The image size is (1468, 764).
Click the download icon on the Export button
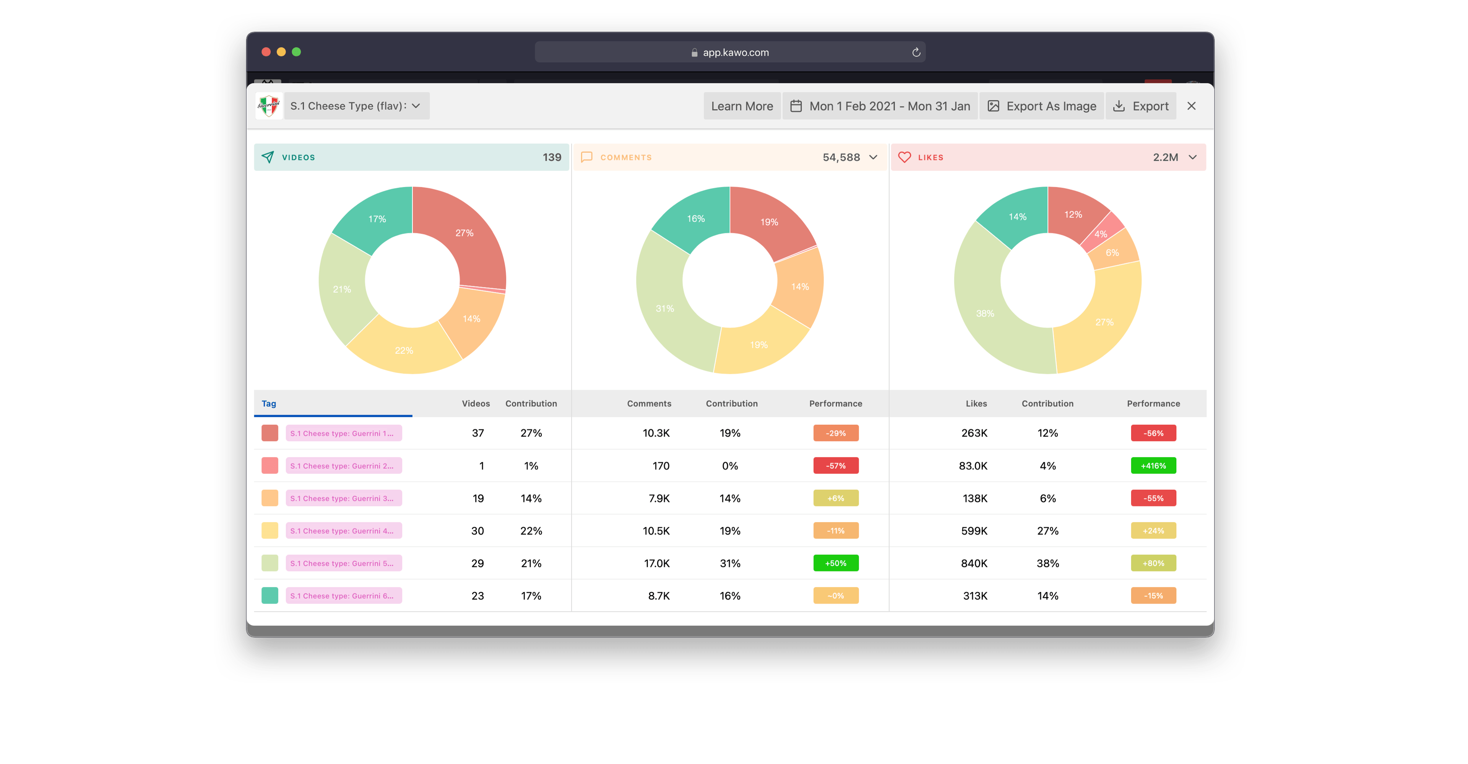pyautogui.click(x=1119, y=106)
